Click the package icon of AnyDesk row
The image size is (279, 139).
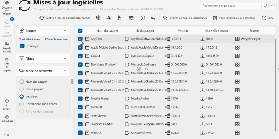tap(87, 39)
